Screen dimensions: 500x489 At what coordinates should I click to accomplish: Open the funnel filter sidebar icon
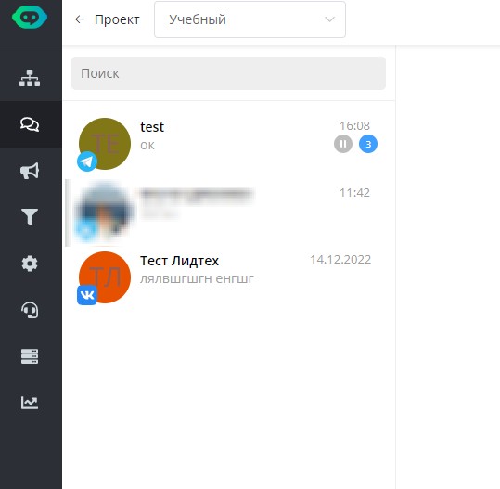click(x=30, y=217)
